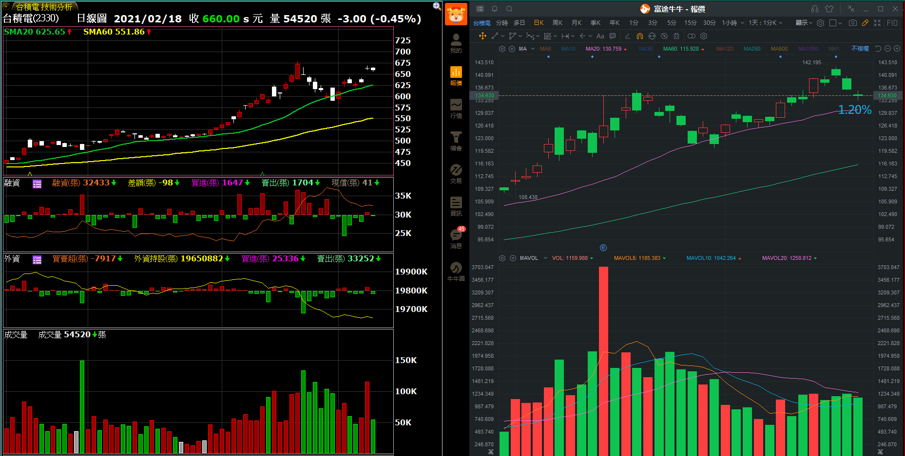Select the line segment drawing tool
The width and height of the screenshot is (905, 456).
tap(495, 36)
